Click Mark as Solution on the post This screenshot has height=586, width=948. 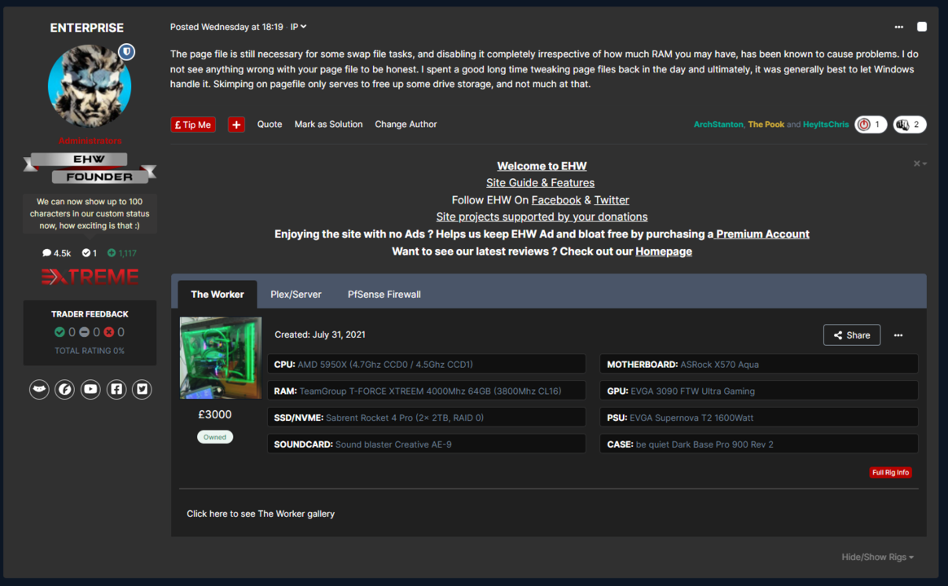coord(328,125)
